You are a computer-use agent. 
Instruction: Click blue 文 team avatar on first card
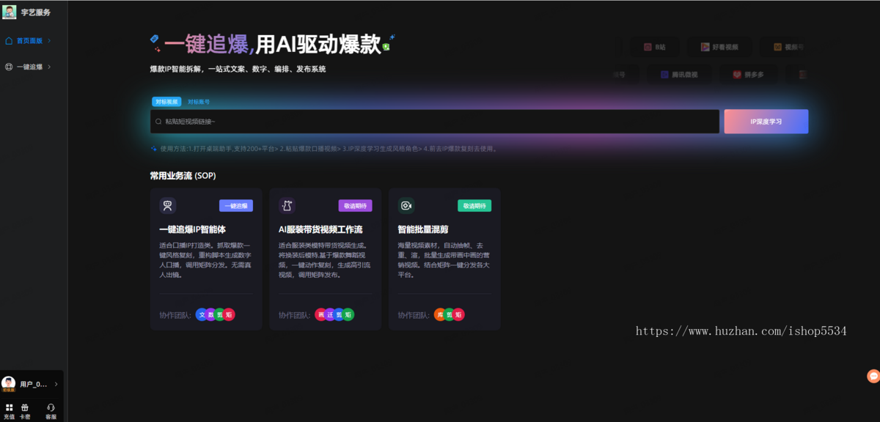pos(202,314)
